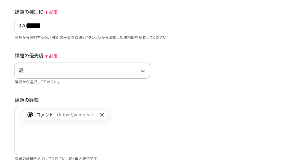Click the 候補から選択してください helper text
The image size is (287, 168).
click(x=37, y=82)
